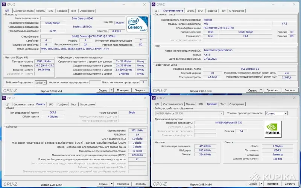Click the H61 motherboard model field
Image resolution: width=301 pixels, height=188 pixels.
point(237,24)
